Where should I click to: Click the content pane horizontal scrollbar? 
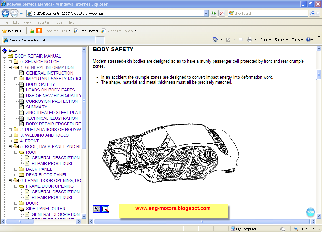[202, 221]
